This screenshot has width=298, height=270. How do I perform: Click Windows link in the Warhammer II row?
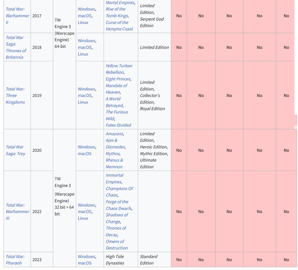click(x=86, y=9)
